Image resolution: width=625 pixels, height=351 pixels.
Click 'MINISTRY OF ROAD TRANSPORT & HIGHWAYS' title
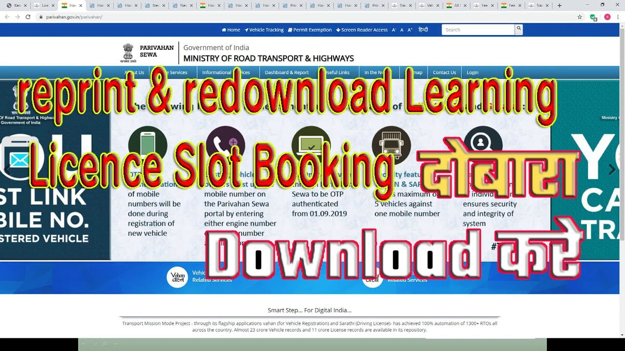pos(269,58)
